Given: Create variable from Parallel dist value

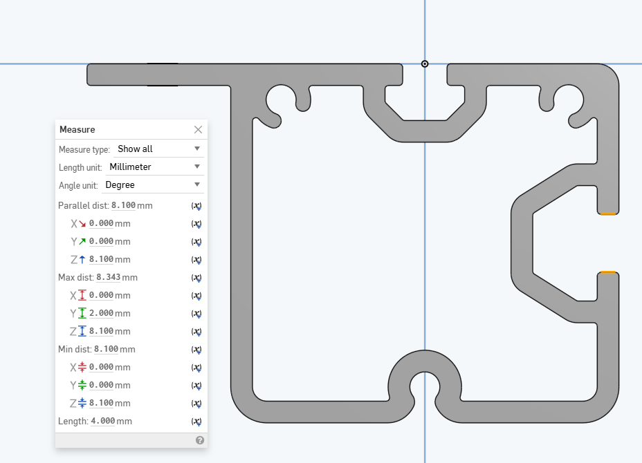Looking at the screenshot, I should point(196,206).
